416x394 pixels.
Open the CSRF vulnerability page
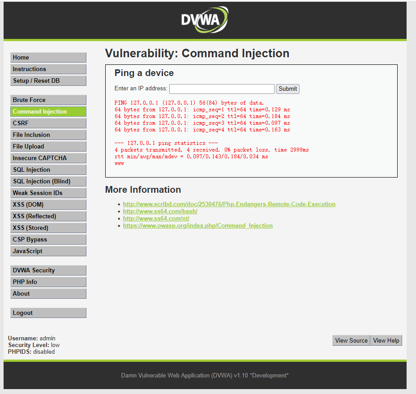point(48,123)
